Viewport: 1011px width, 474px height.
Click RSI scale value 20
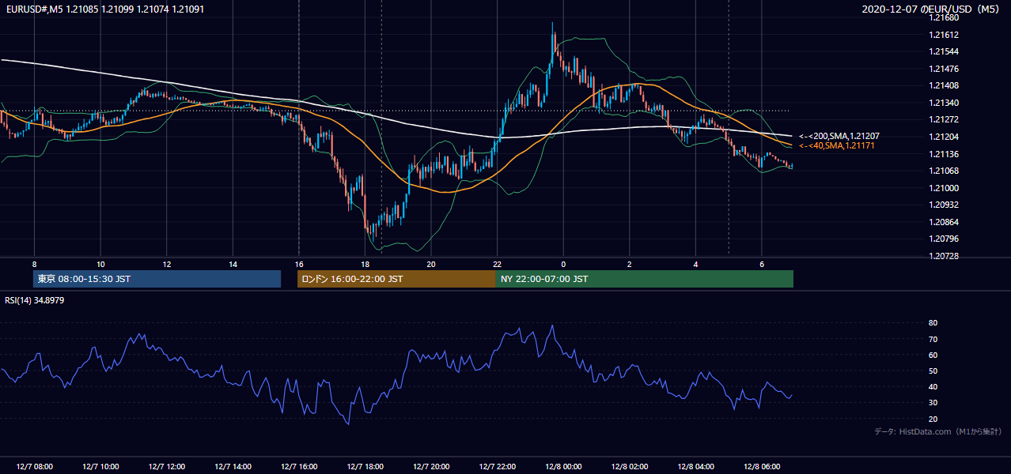pyautogui.click(x=933, y=419)
